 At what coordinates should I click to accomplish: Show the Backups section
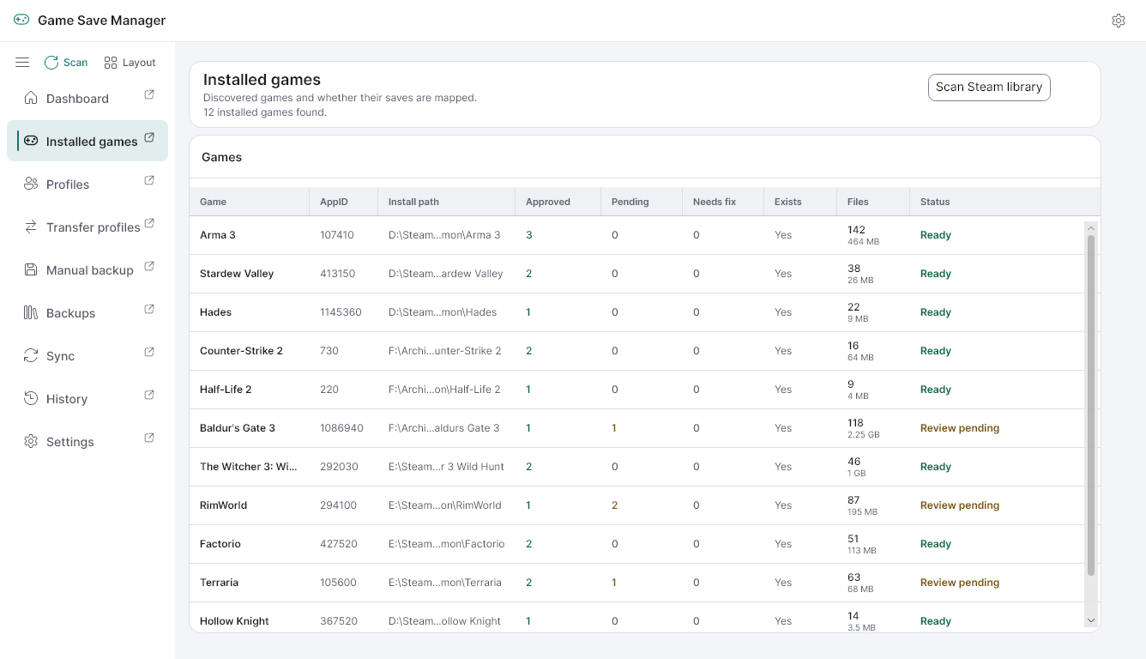click(x=87, y=312)
